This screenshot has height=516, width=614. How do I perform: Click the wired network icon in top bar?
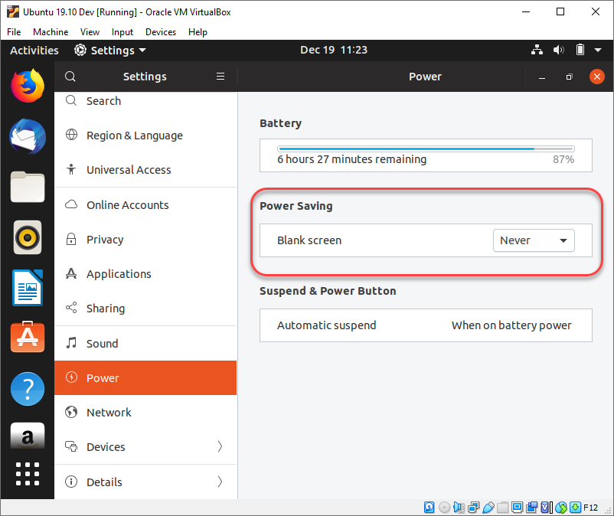[537, 50]
